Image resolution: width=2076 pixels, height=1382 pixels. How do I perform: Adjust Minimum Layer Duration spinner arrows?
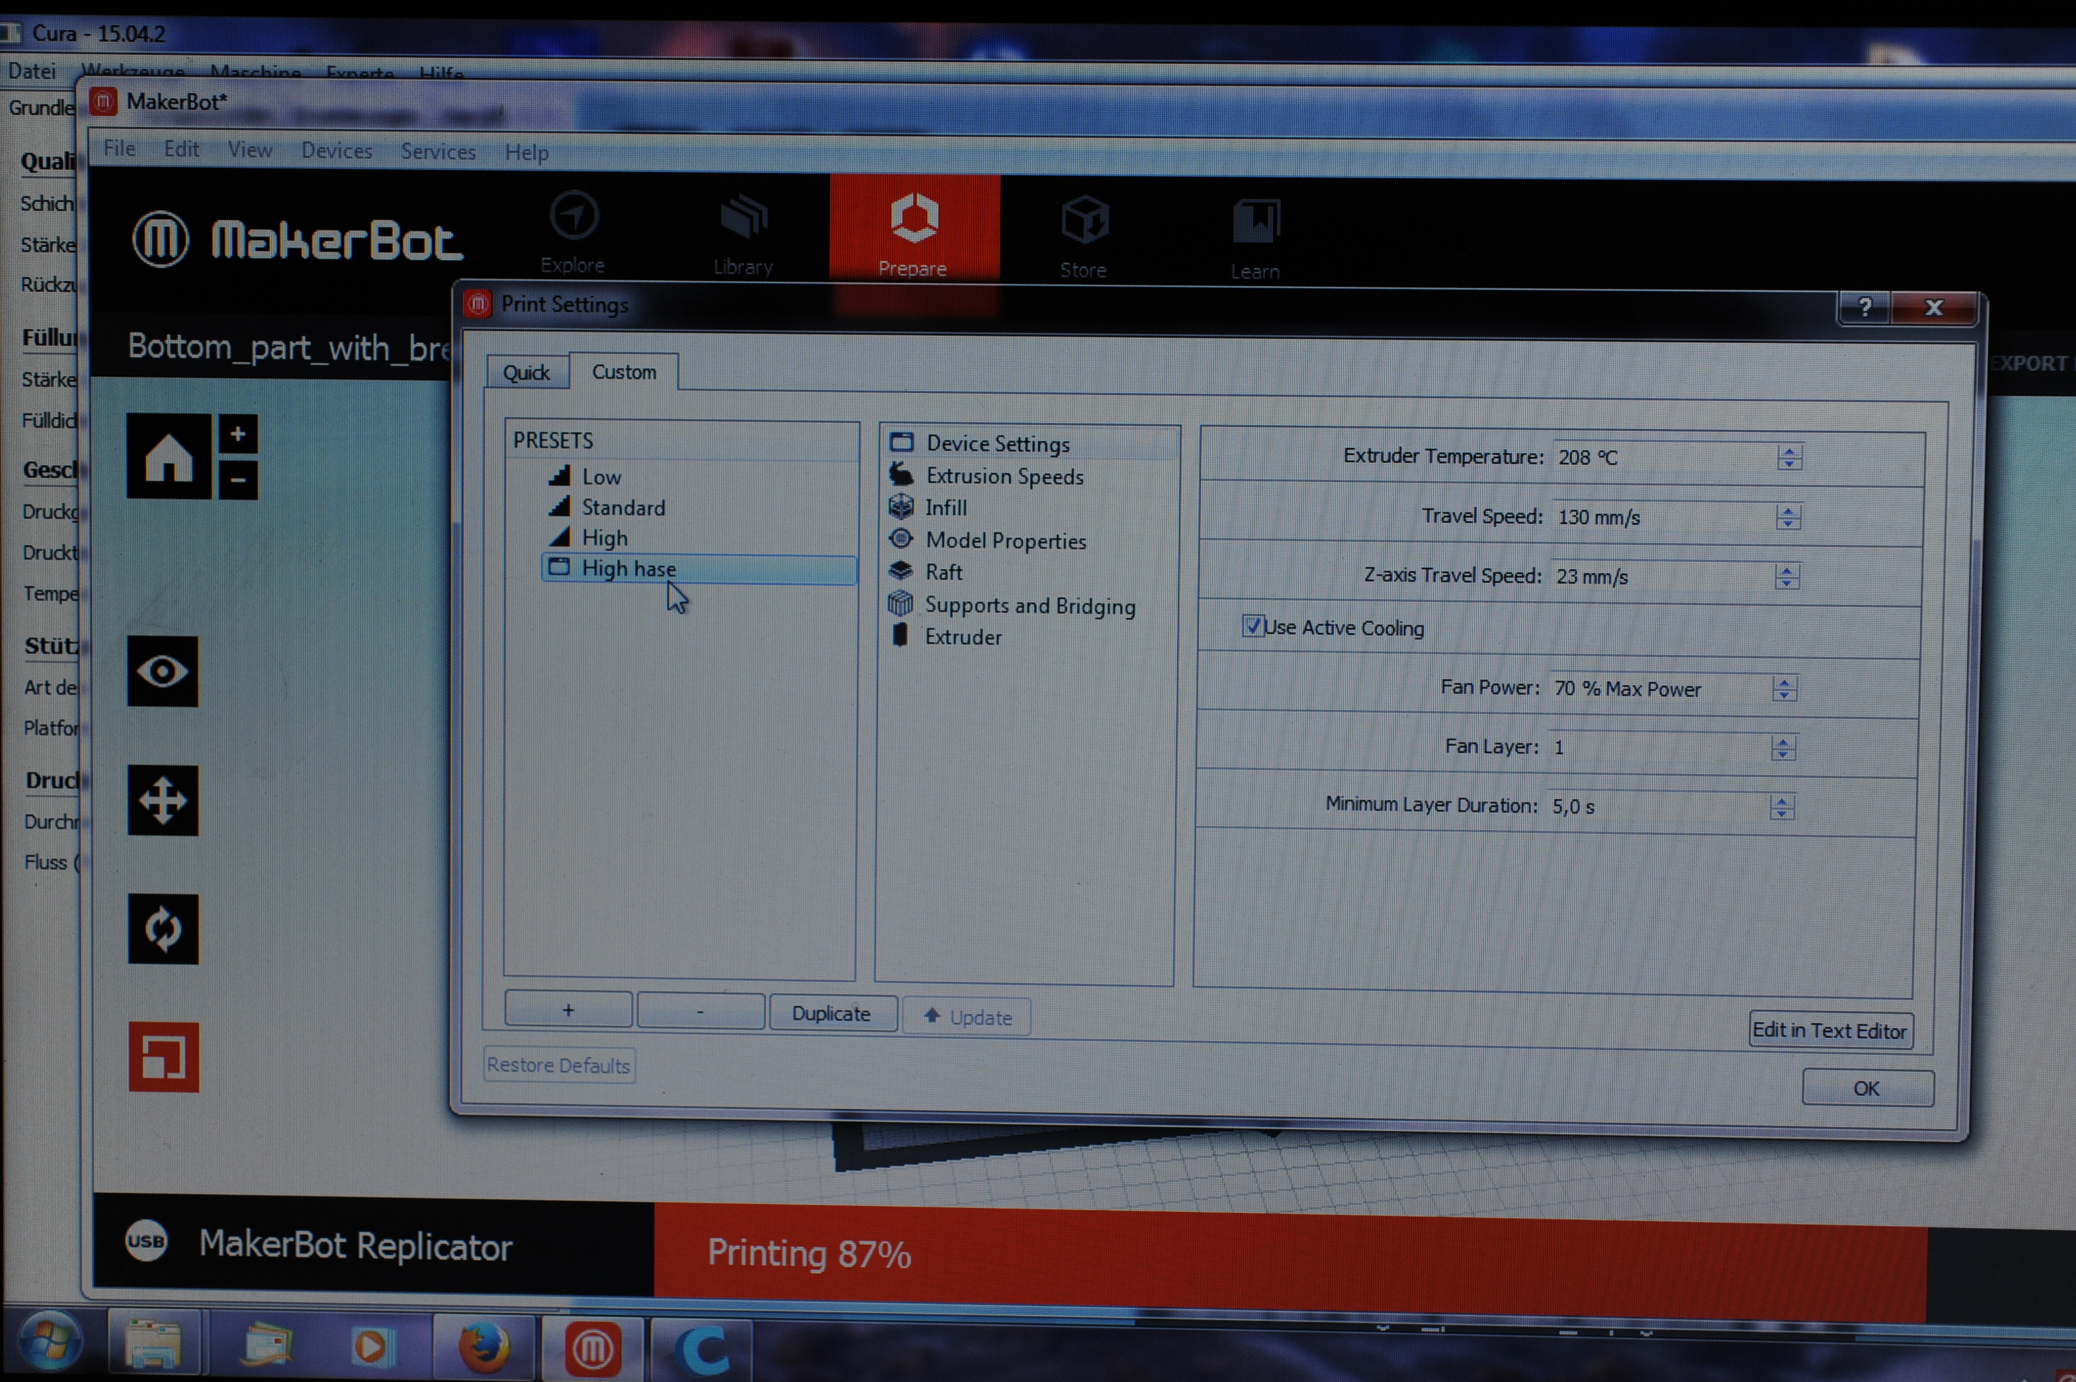[1781, 807]
